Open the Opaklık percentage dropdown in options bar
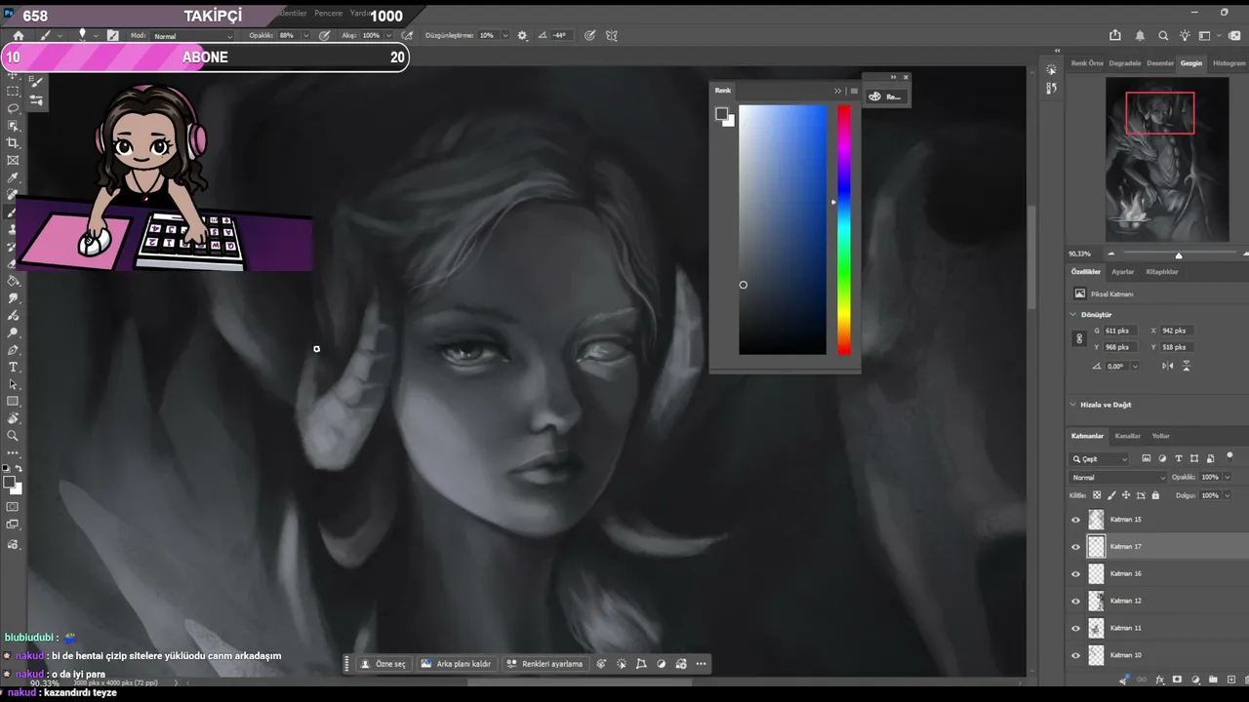Image resolution: width=1249 pixels, height=702 pixels. click(305, 36)
